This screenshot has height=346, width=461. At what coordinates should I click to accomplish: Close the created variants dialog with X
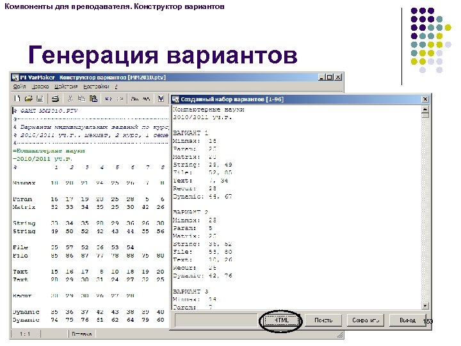425,99
